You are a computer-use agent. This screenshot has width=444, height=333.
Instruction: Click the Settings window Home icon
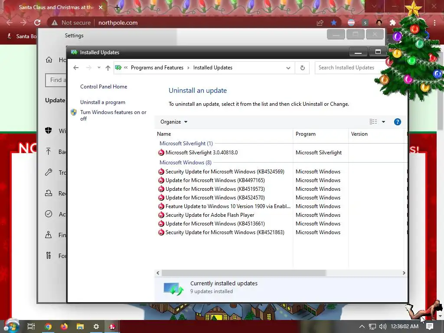coord(49,60)
